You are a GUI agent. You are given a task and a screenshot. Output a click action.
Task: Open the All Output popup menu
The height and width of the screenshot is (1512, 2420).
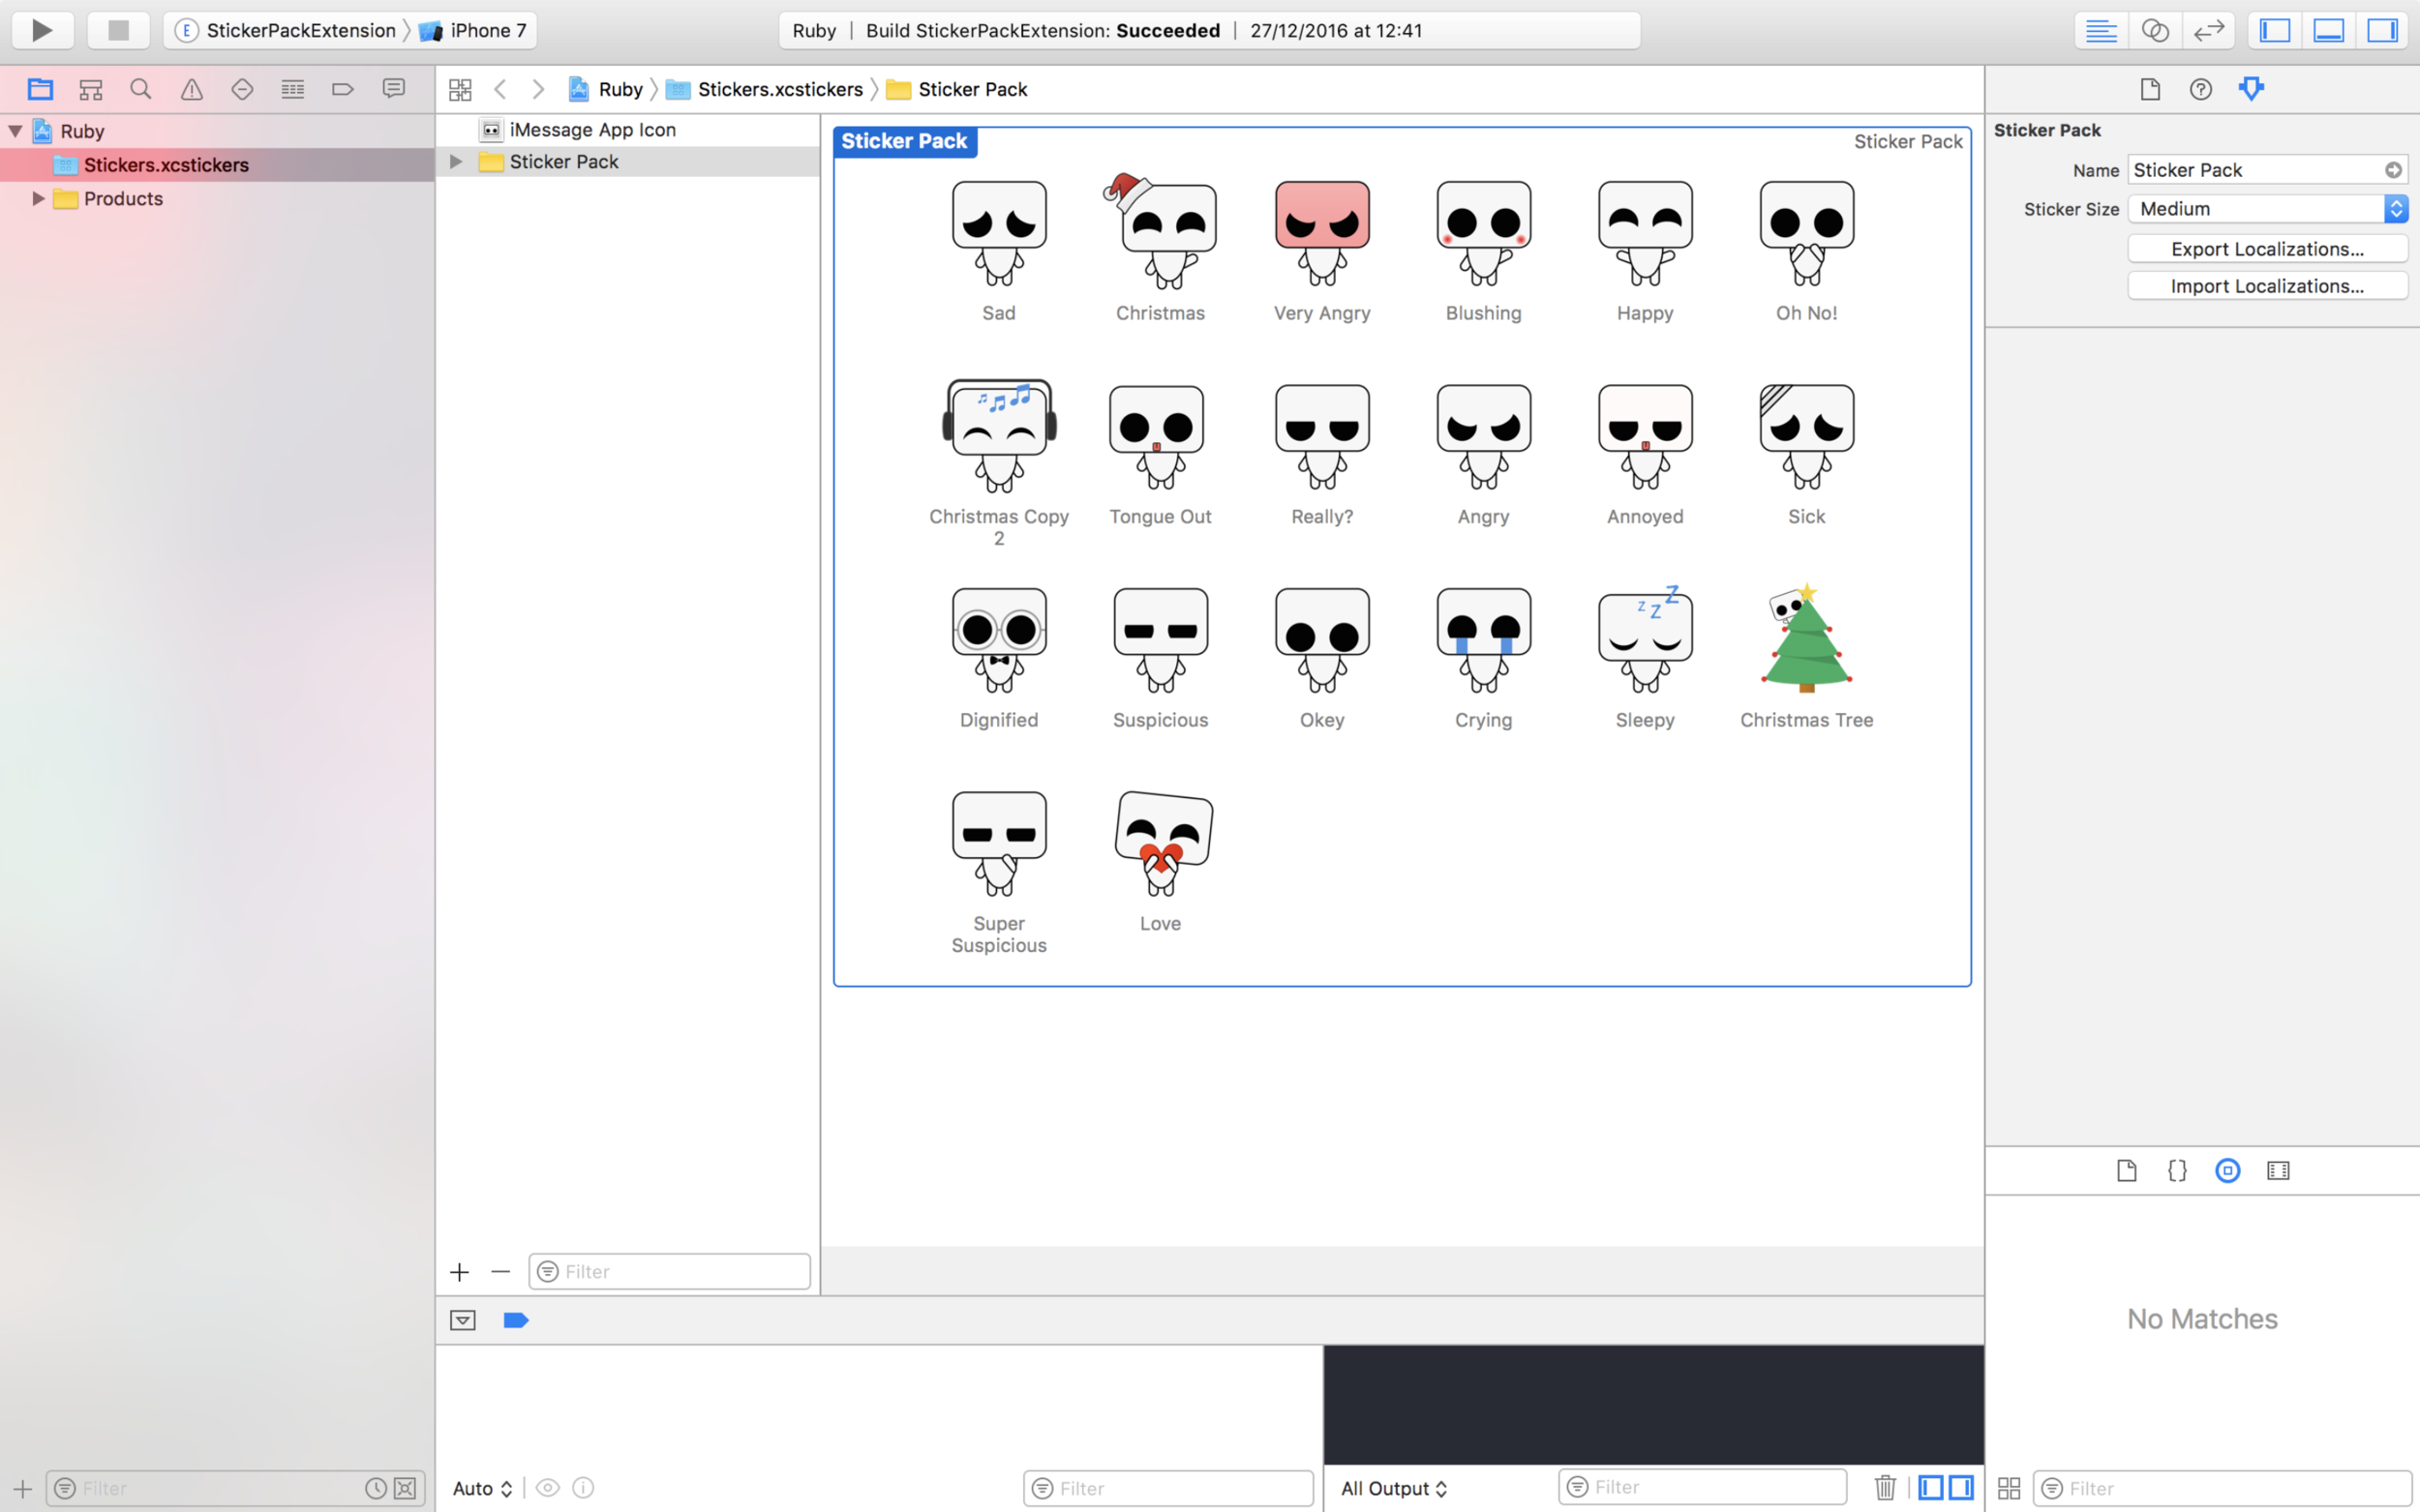tap(1394, 1488)
